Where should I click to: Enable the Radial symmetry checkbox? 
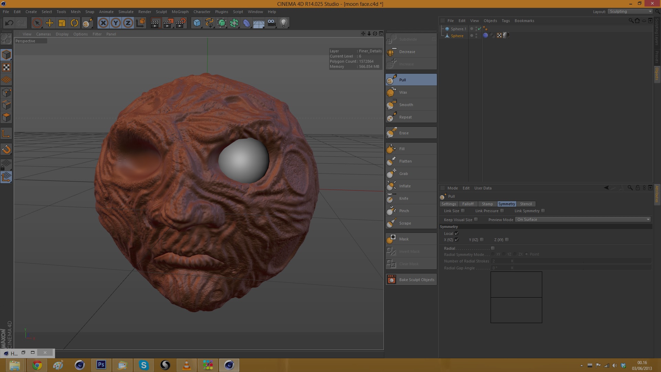(493, 248)
